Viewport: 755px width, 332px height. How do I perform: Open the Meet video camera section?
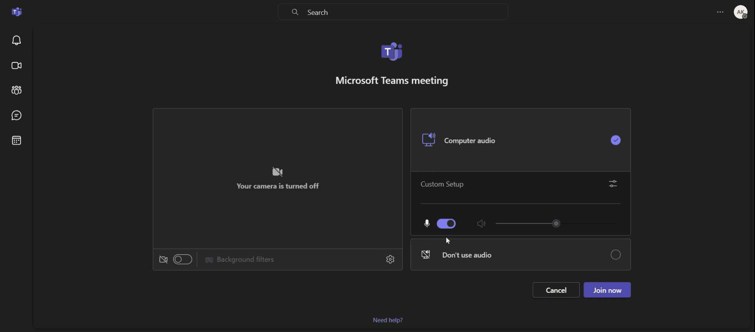(x=17, y=66)
